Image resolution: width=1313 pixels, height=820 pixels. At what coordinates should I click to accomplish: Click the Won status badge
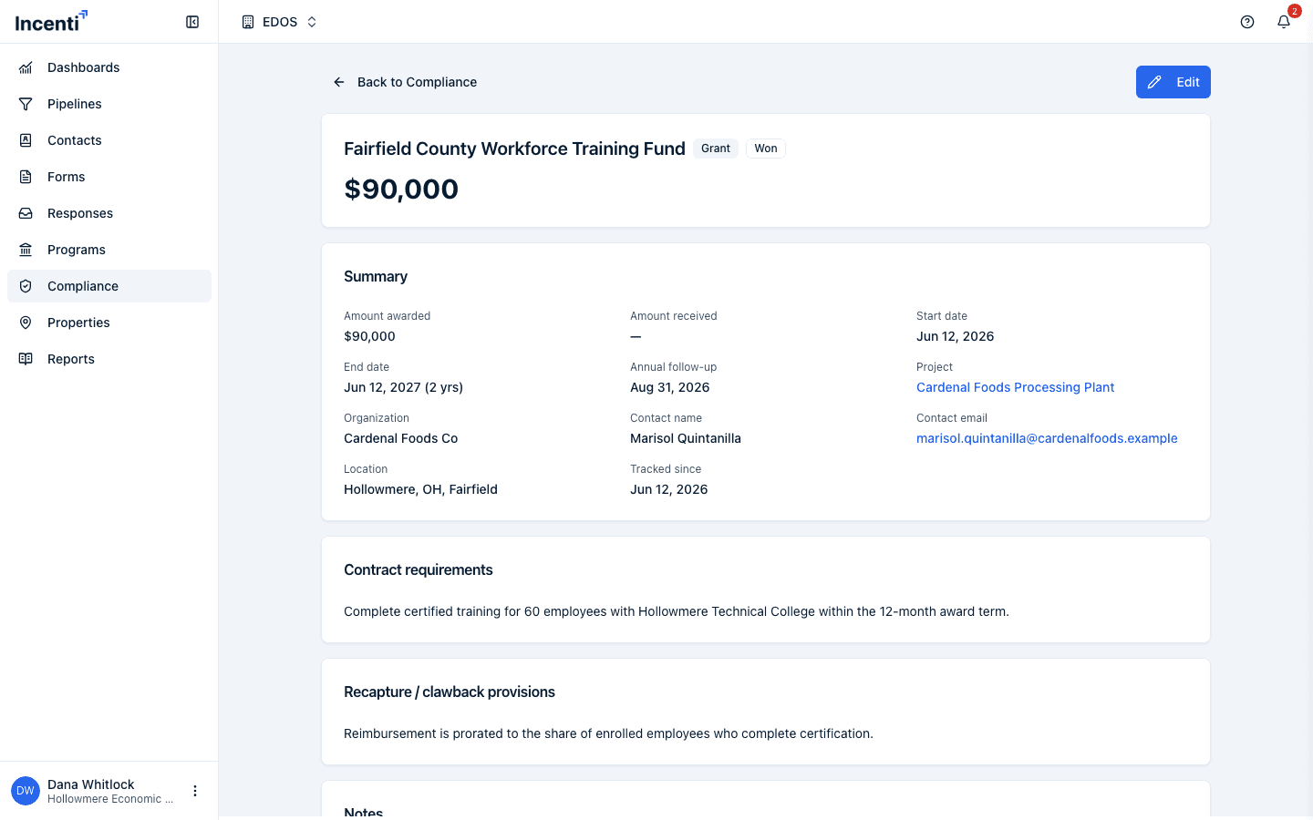pyautogui.click(x=766, y=149)
